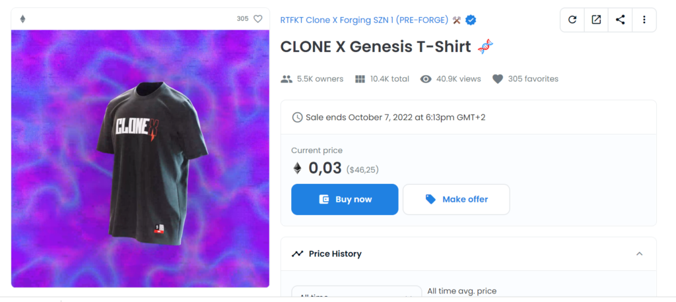Click the grid icon beside 10.4K total
The image size is (676, 302).
360,79
